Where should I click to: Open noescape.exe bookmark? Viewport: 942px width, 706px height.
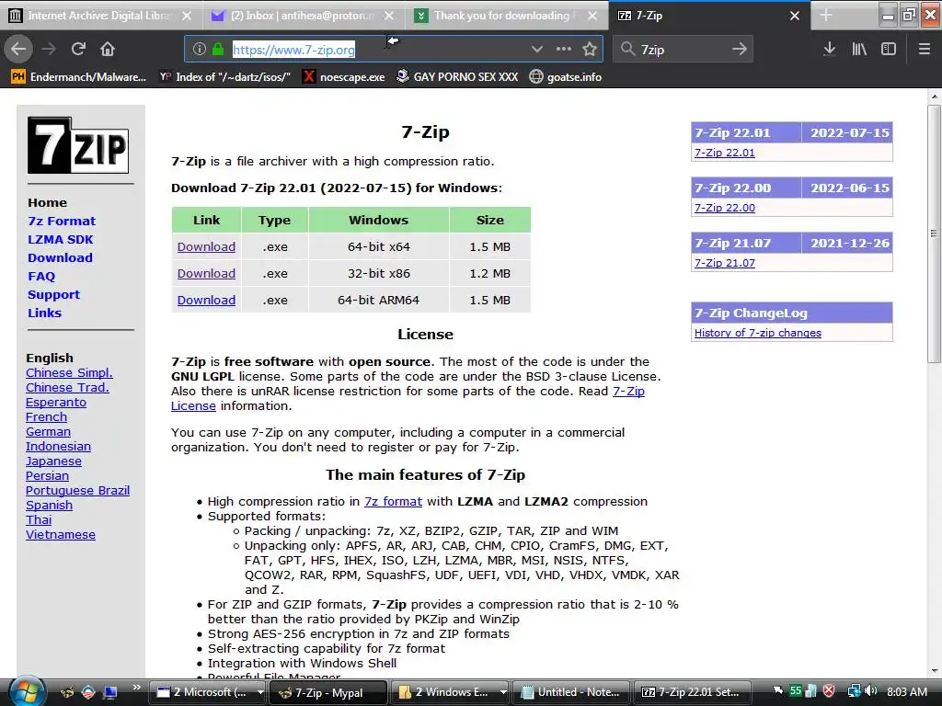[344, 77]
